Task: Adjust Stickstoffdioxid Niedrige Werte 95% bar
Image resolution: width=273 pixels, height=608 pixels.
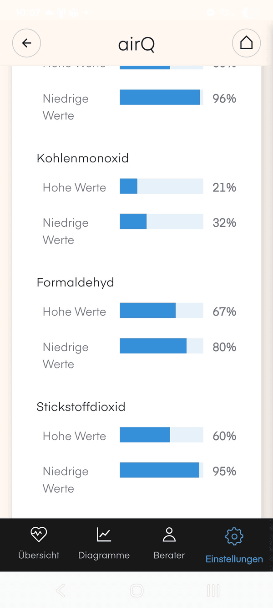Action: coord(161,470)
